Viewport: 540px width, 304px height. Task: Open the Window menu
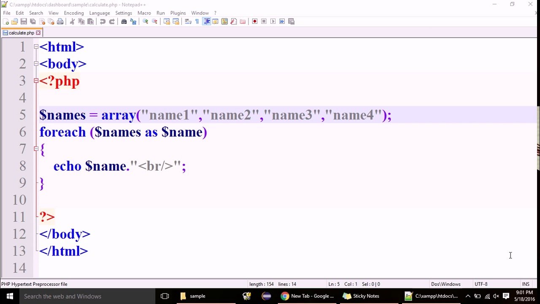click(200, 13)
